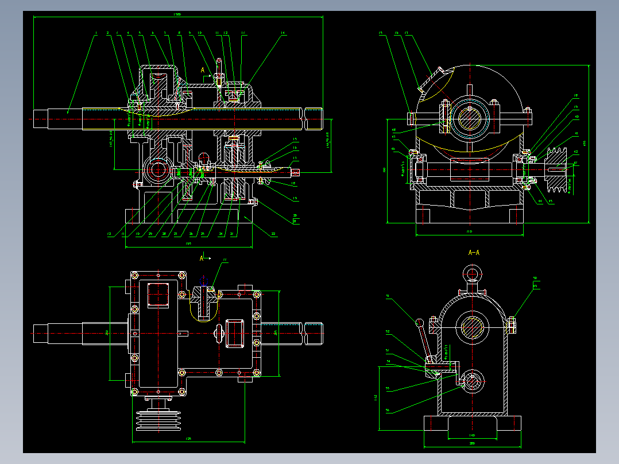Select part balloon number 56 in section A-A
619x464 pixels.
click(x=388, y=410)
